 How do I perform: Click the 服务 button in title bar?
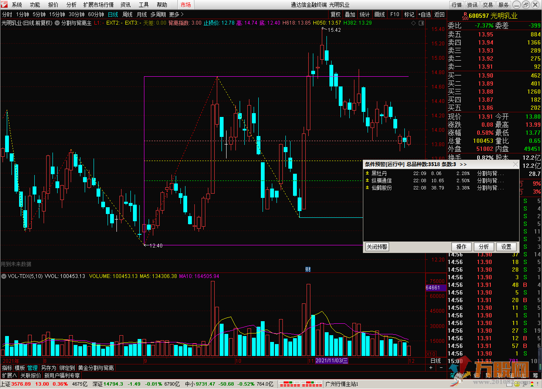click(x=503, y=5)
